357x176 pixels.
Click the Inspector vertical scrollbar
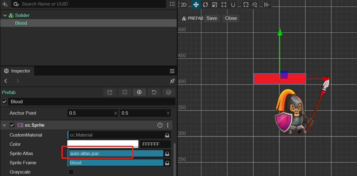click(174, 159)
